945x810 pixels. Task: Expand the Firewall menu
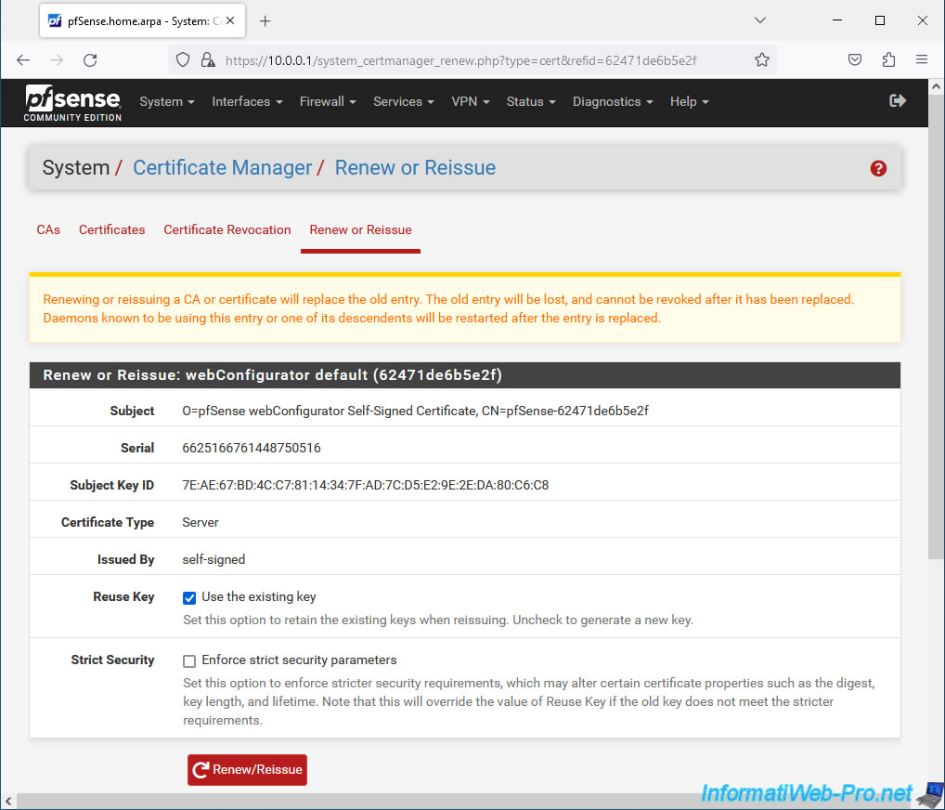click(328, 101)
